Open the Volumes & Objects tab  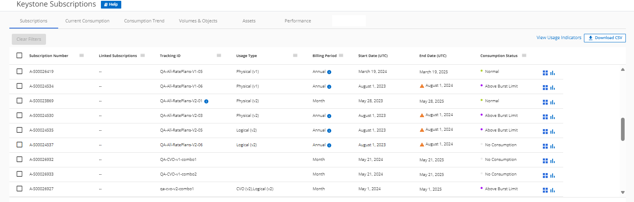[x=198, y=21]
